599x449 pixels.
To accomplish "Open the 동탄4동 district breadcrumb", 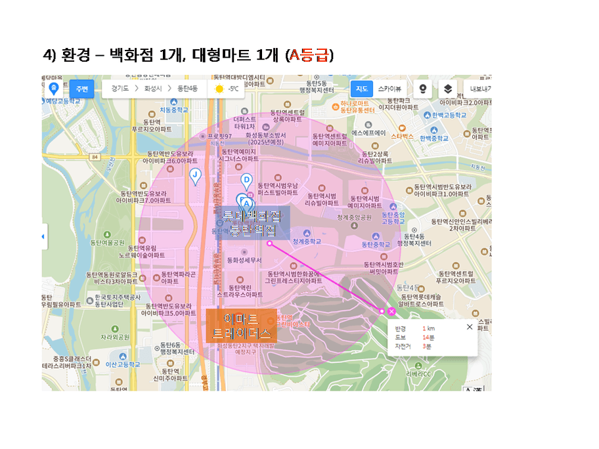I will pos(188,89).
